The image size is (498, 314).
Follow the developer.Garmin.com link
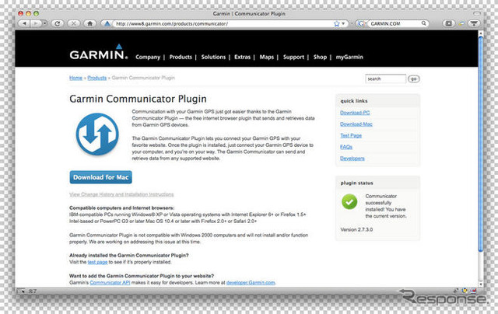pyautogui.click(x=251, y=283)
